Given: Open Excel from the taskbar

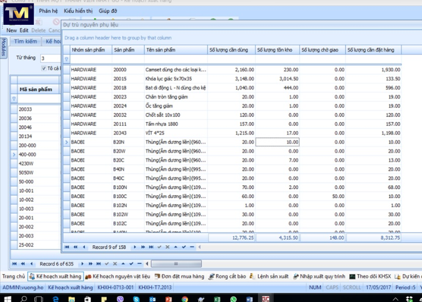Looking at the screenshot, I should coord(217,298).
